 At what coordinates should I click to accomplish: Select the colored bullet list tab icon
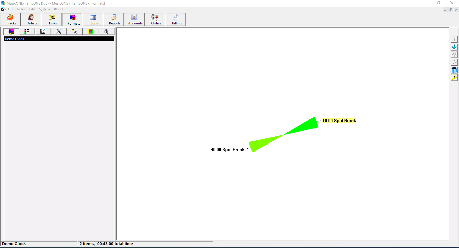point(27,31)
